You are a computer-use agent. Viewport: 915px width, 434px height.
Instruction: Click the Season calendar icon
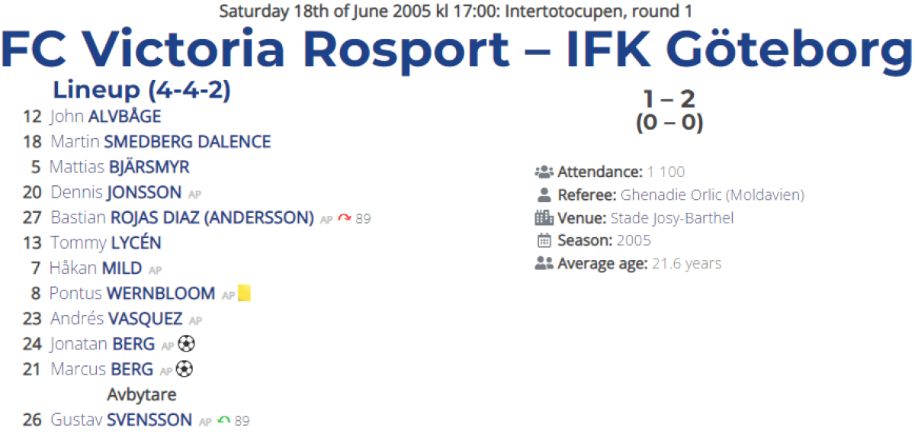(544, 241)
